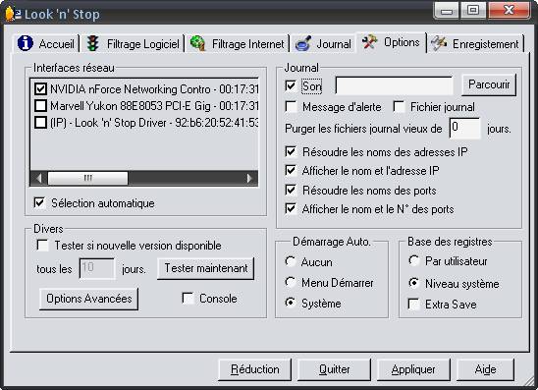Click the Enregistrement tab icon
The width and height of the screenshot is (538, 390).
[x=439, y=43]
